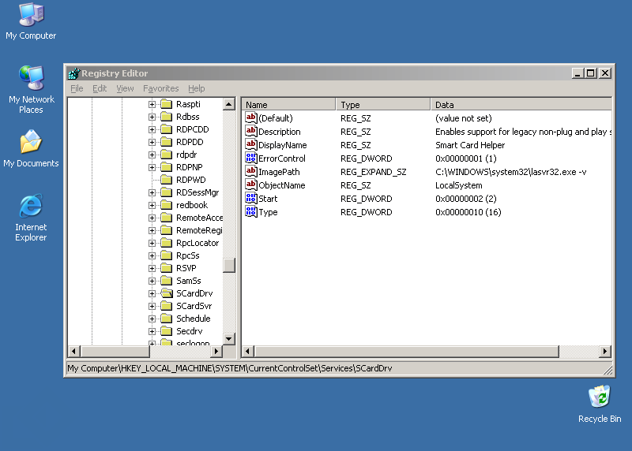
Task: Maximize the Registry Editor window
Action: (x=590, y=73)
